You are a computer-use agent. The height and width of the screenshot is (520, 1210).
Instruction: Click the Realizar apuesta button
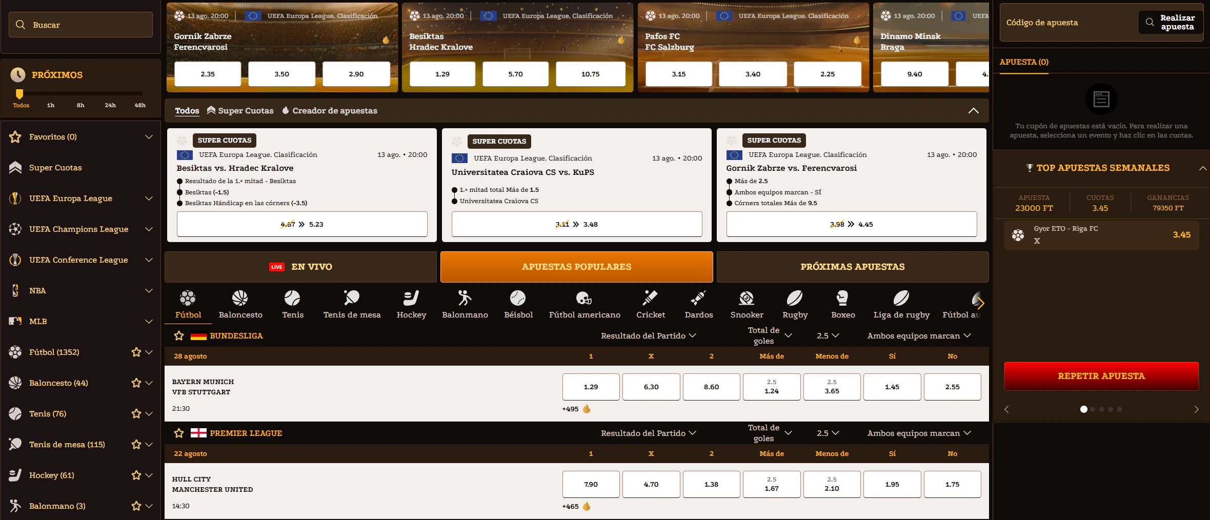pyautogui.click(x=1171, y=22)
